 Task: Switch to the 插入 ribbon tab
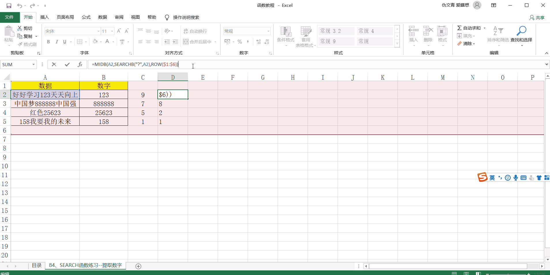(44, 17)
